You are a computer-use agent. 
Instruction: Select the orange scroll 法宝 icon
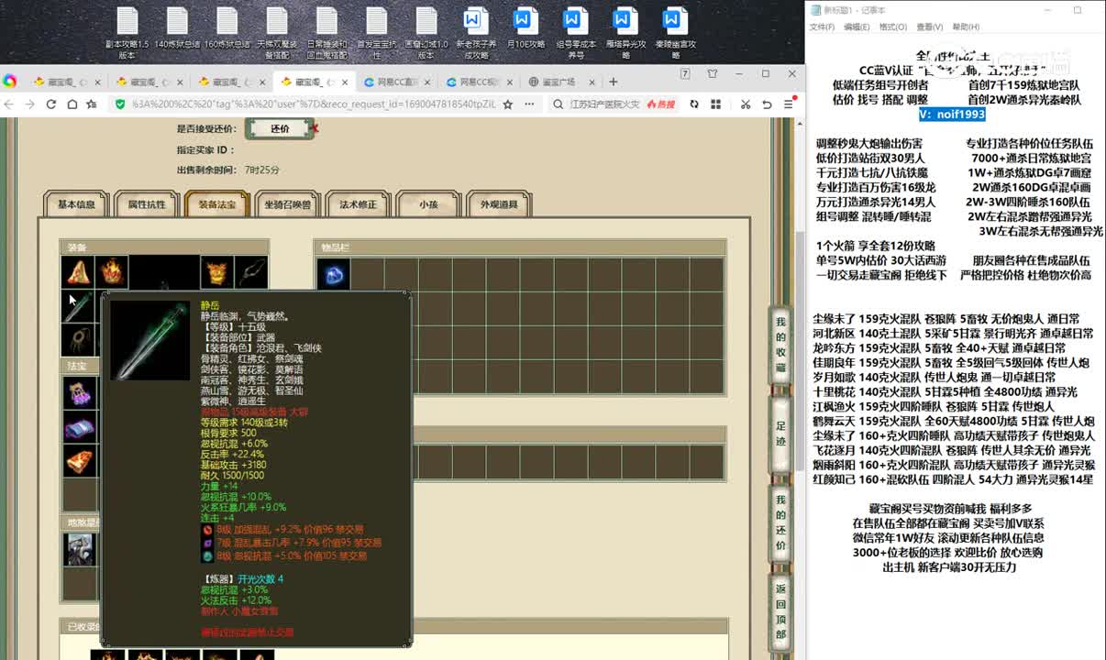[79, 462]
